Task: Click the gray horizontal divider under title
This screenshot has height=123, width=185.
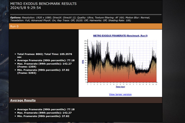Action: click(86, 15)
